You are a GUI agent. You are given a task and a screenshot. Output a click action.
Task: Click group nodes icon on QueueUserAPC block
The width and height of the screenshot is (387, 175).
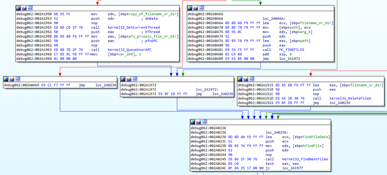click(x=31, y=8)
